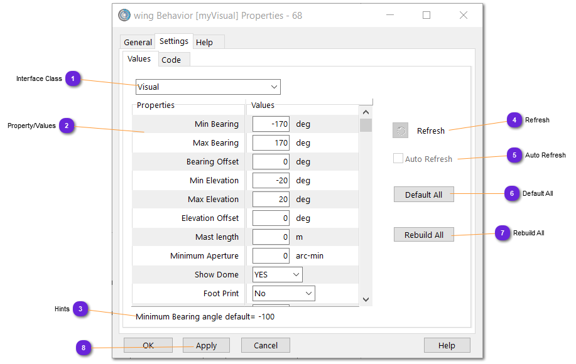Click the Apply button

206,345
